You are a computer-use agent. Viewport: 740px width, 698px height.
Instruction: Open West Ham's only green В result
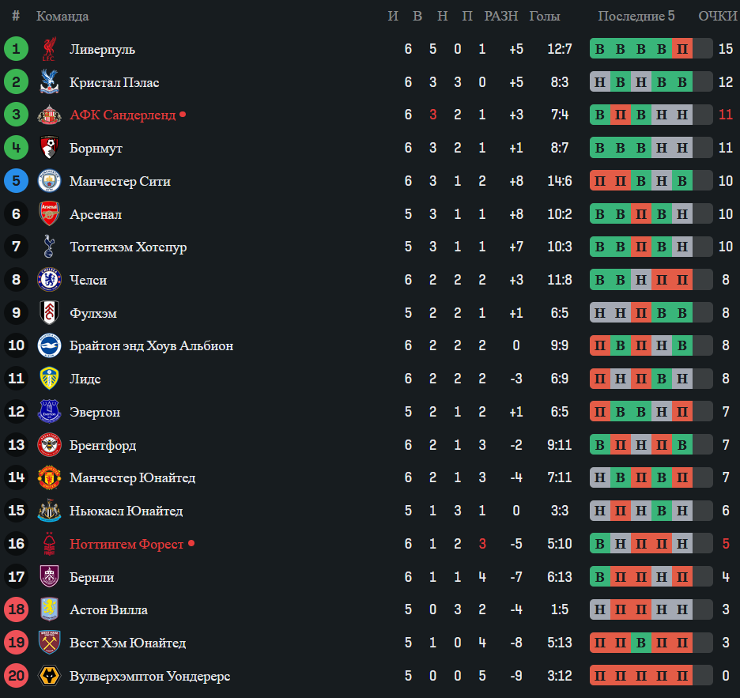coord(641,643)
